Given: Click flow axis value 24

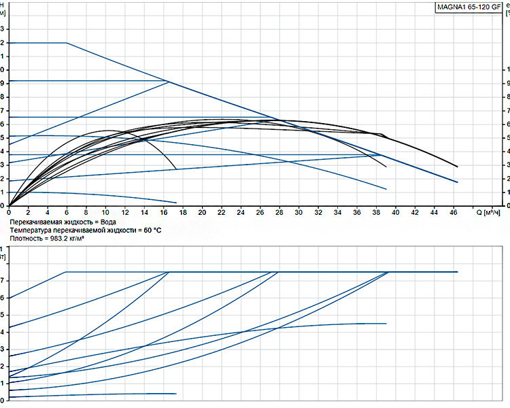Looking at the screenshot, I should click(x=241, y=212).
